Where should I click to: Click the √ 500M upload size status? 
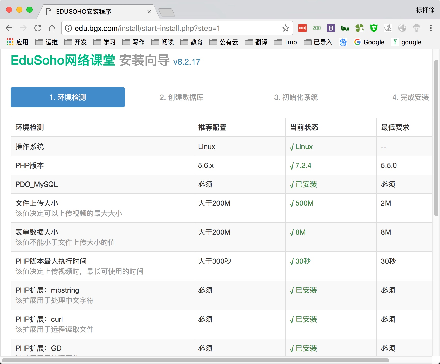(x=302, y=203)
